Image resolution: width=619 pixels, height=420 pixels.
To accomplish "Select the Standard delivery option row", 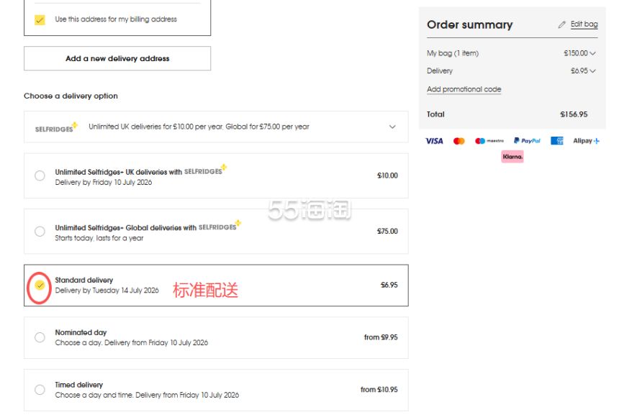I will pyautogui.click(x=216, y=285).
